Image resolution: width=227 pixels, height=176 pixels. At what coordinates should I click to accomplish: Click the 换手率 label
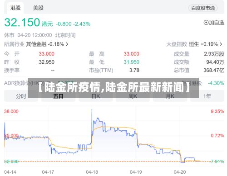point(12,70)
